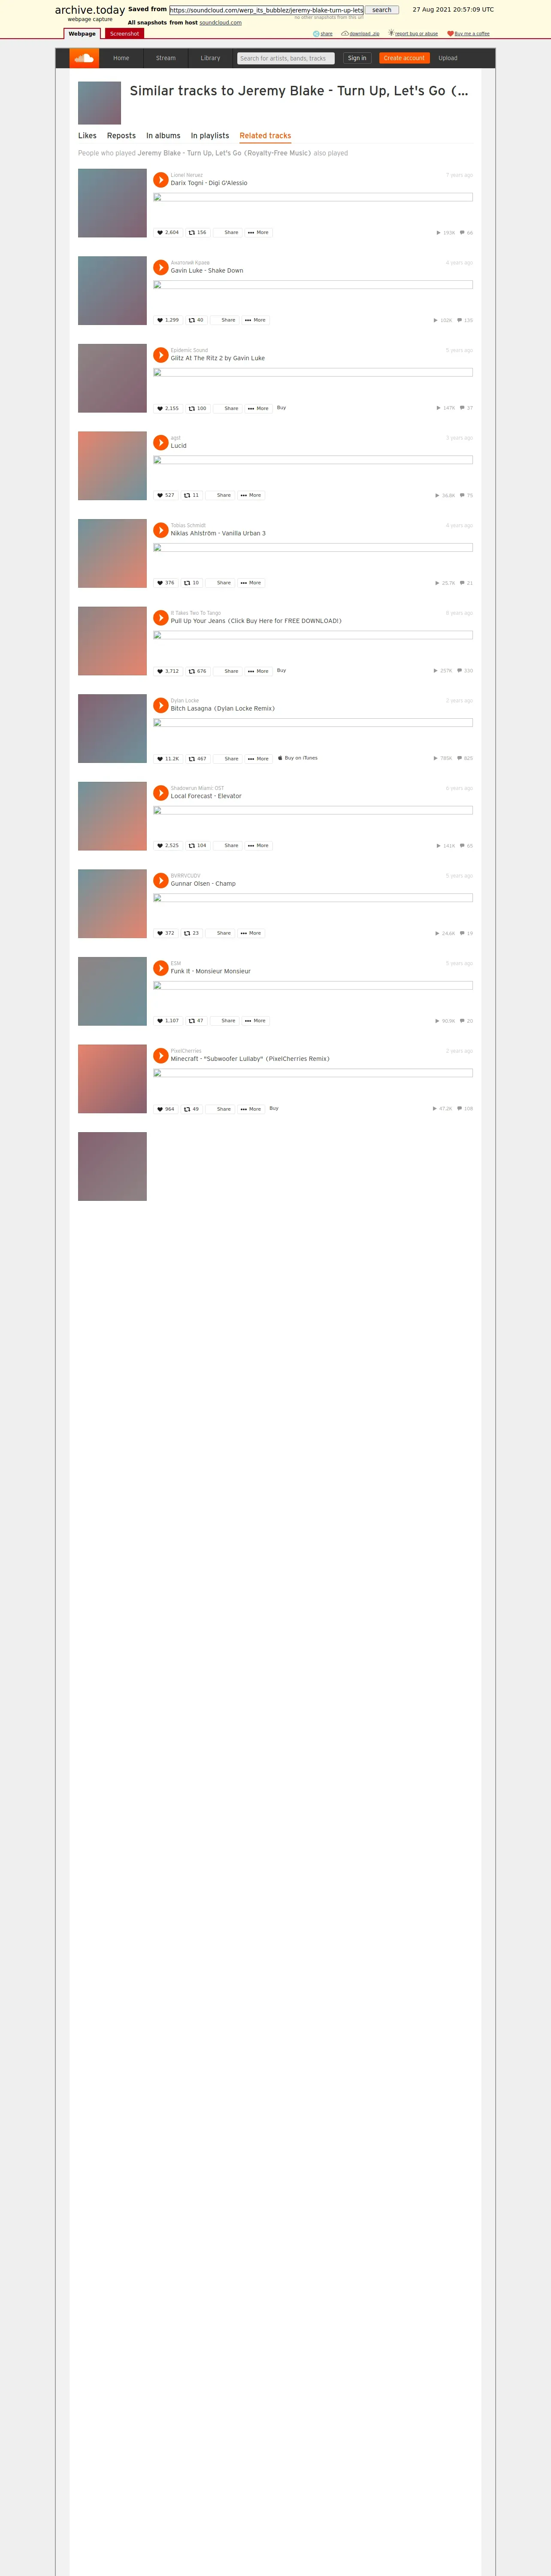Play Funk It - Monsieur Monsieur
The image size is (551, 2576).
[161, 968]
